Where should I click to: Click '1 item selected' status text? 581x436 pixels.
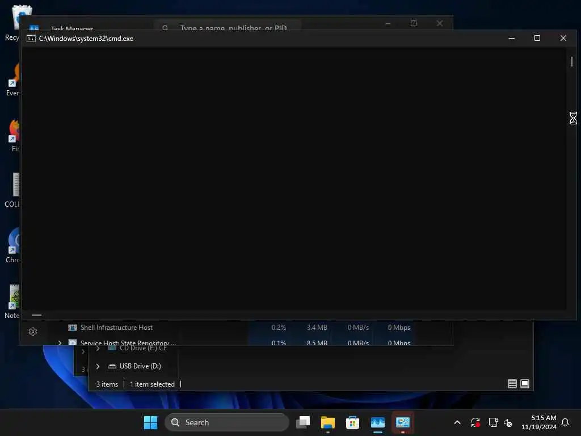152,384
